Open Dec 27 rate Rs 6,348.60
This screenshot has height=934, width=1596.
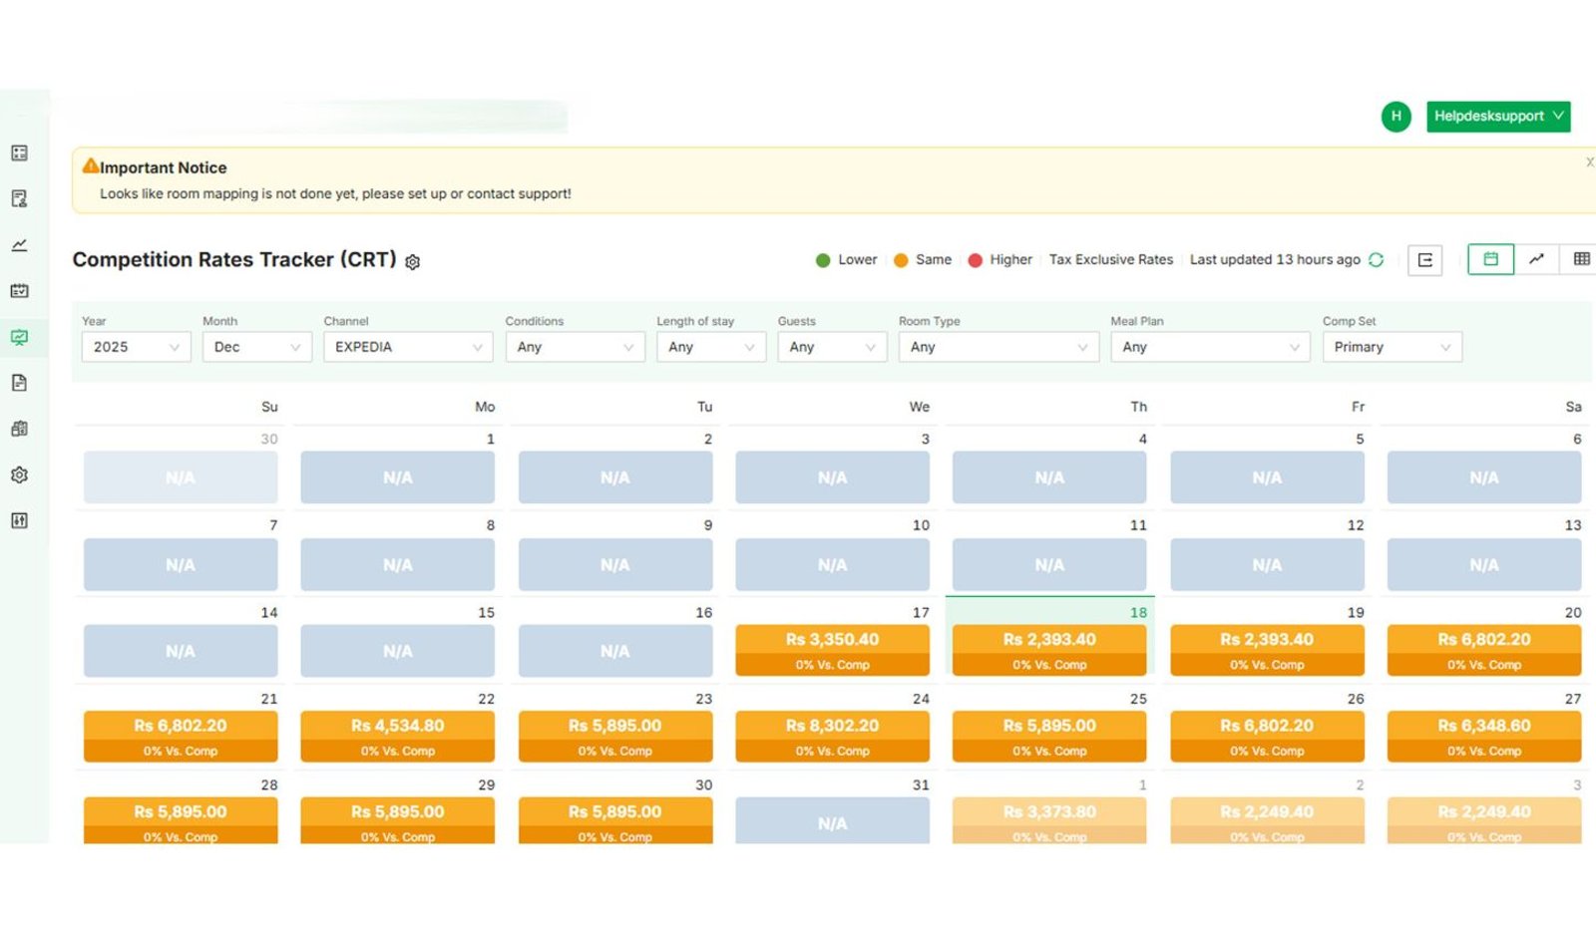coord(1484,737)
